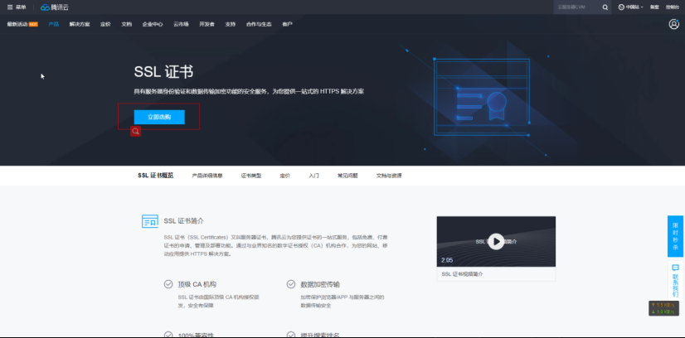Click the 顶级 CA 机构 feature title
685x338 pixels.
pyautogui.click(x=197, y=284)
